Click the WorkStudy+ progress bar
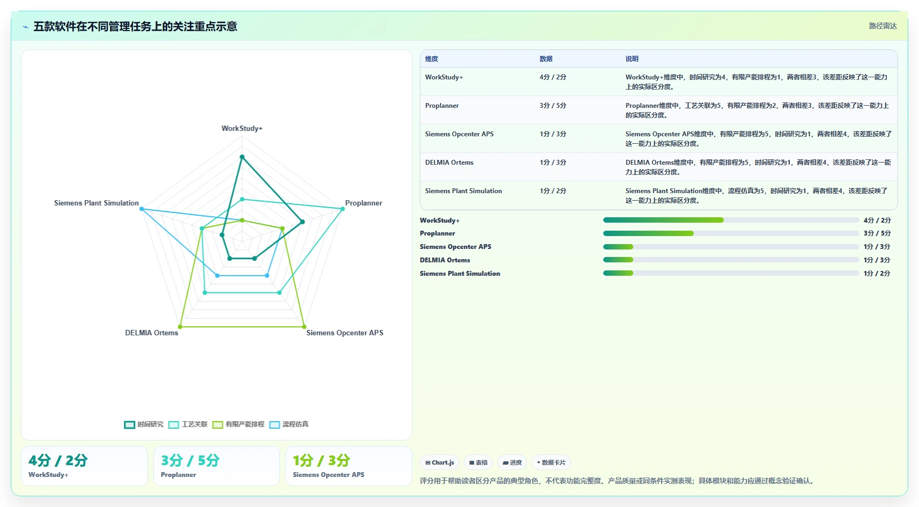This screenshot has height=507, width=919. coord(731,220)
